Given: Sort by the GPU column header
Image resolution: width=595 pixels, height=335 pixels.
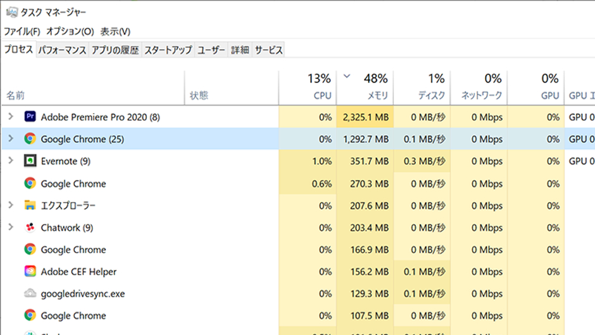Looking at the screenshot, I should [535, 88].
